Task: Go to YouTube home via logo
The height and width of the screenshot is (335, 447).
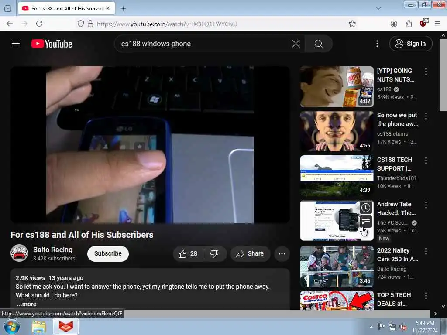Action: pos(52,44)
